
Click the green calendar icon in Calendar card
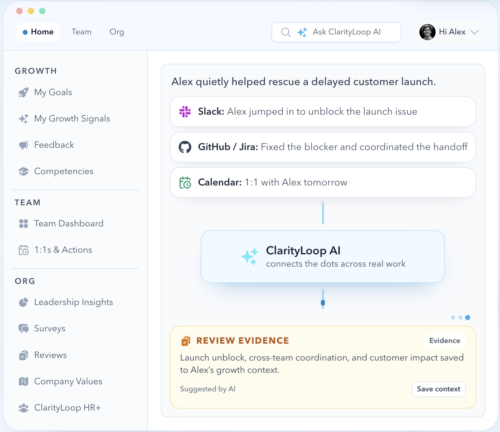[185, 183]
